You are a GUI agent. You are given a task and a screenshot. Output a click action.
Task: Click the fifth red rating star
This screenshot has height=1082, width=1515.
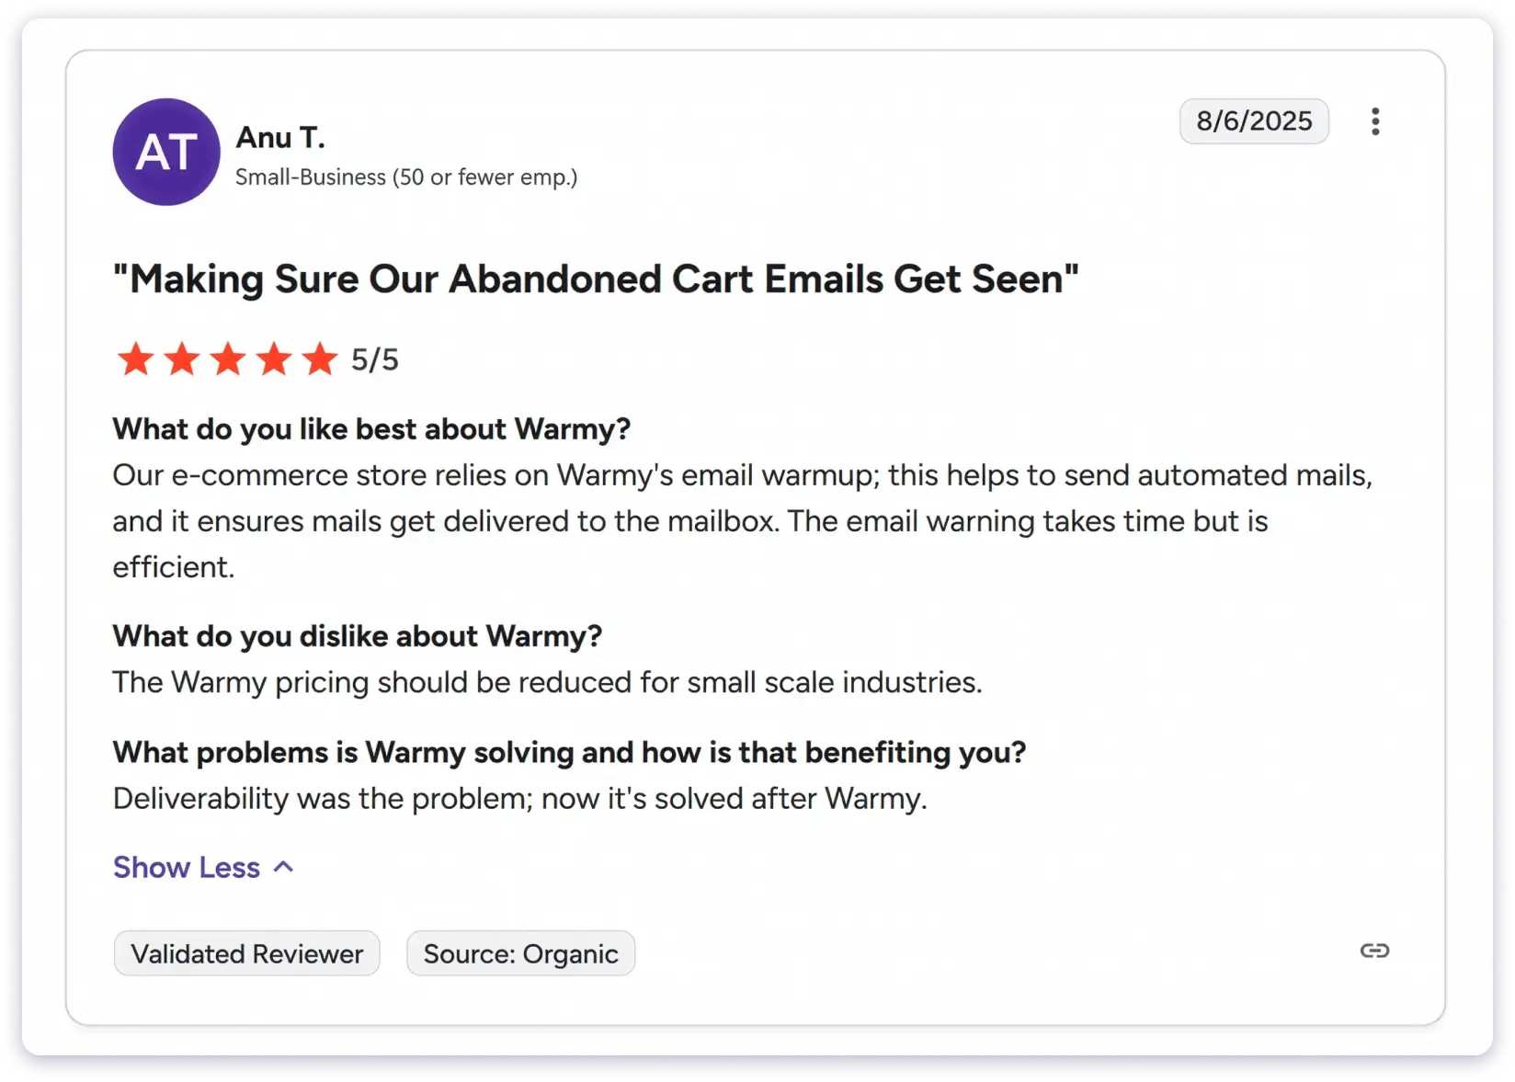tap(320, 359)
